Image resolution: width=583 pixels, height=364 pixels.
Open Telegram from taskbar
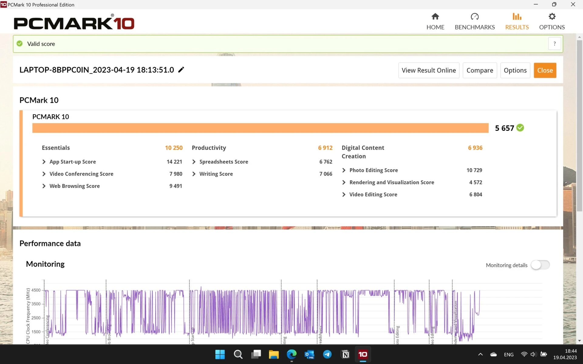coord(327,354)
